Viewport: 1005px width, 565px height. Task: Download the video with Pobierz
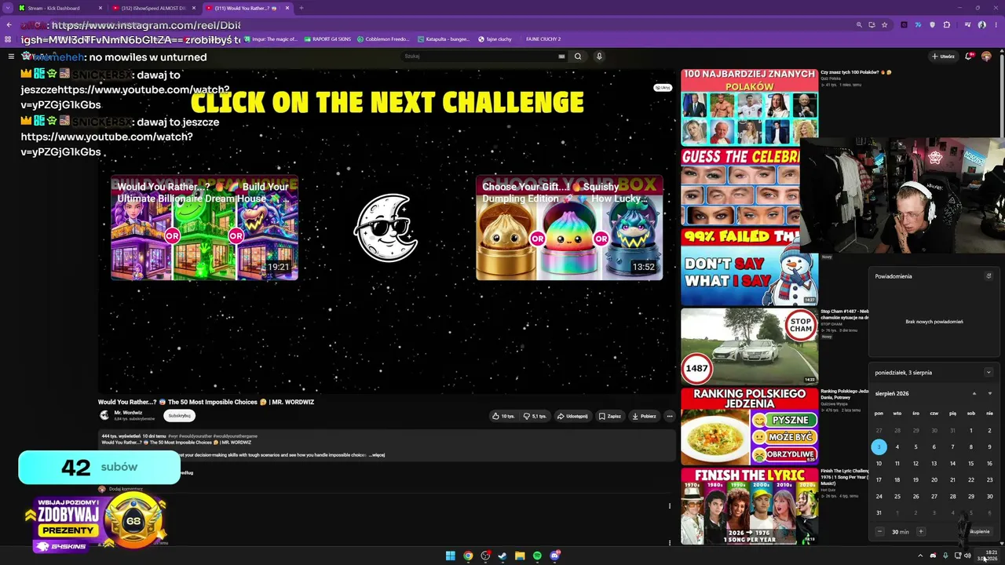tap(644, 416)
